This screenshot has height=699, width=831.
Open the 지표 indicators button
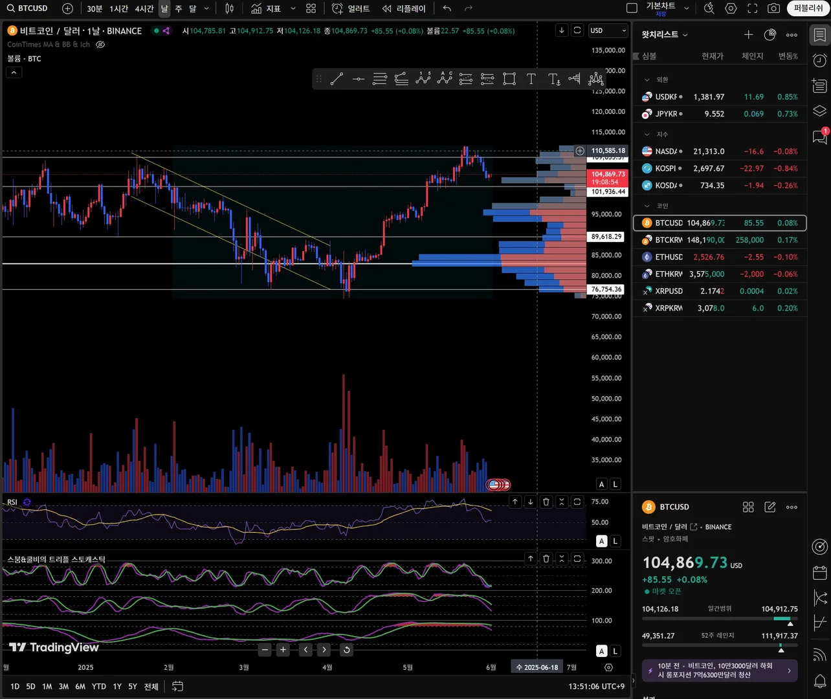click(x=266, y=8)
